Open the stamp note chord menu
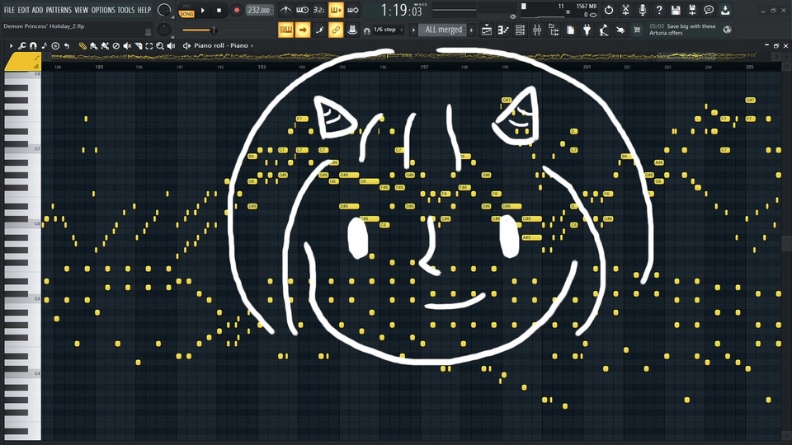This screenshot has height=445, width=792. coord(45,45)
